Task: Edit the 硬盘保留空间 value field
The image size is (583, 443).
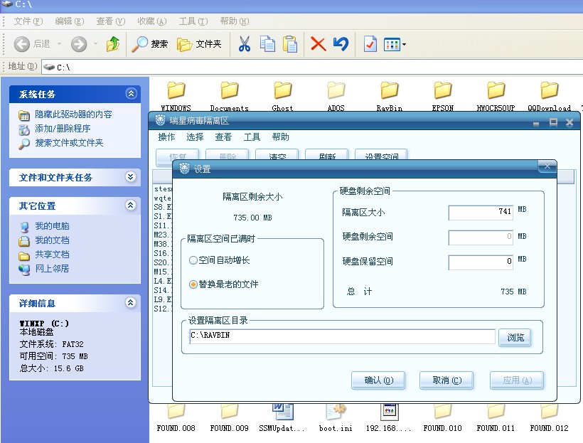Action: 481,262
